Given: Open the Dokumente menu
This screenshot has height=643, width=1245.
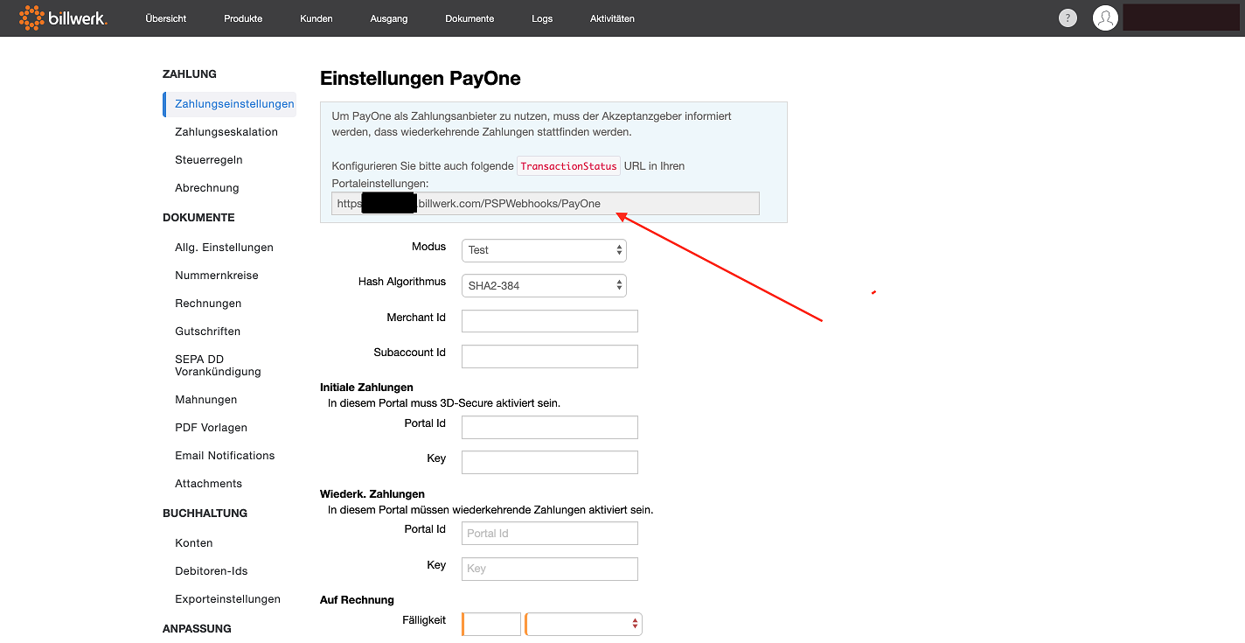Looking at the screenshot, I should (x=469, y=18).
